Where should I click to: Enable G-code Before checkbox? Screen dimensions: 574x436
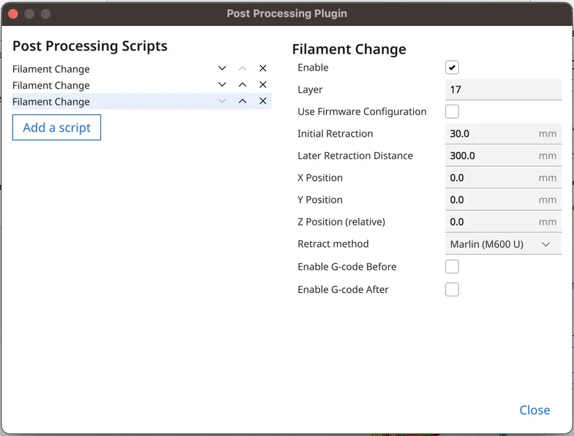click(x=452, y=266)
